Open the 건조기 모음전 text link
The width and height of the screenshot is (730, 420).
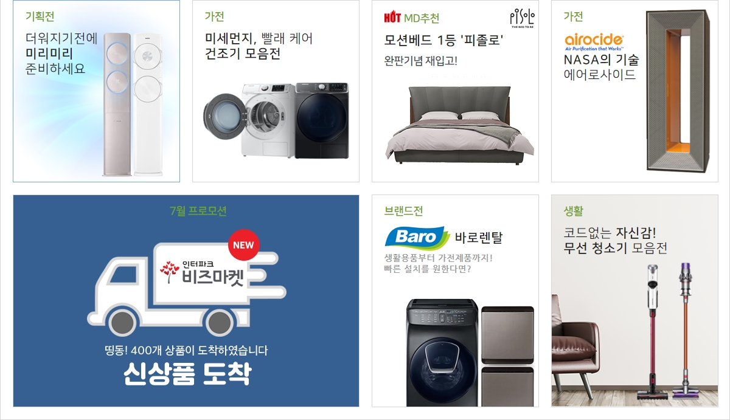click(x=243, y=55)
